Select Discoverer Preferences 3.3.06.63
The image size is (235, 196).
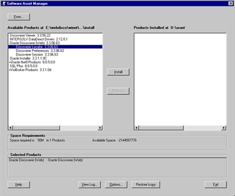click(x=40, y=51)
